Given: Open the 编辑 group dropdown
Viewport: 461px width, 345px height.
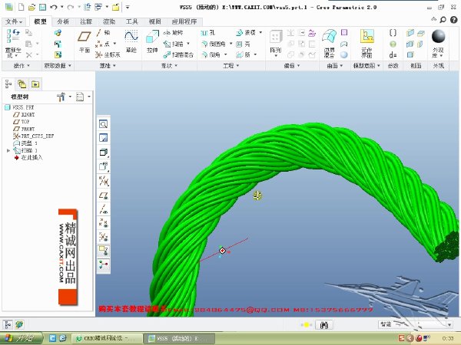Looking at the screenshot, I should click(292, 65).
